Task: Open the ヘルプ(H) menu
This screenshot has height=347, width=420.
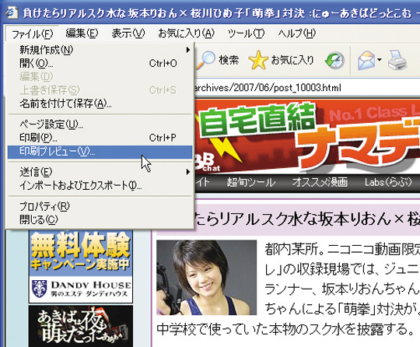Action: tap(297, 33)
